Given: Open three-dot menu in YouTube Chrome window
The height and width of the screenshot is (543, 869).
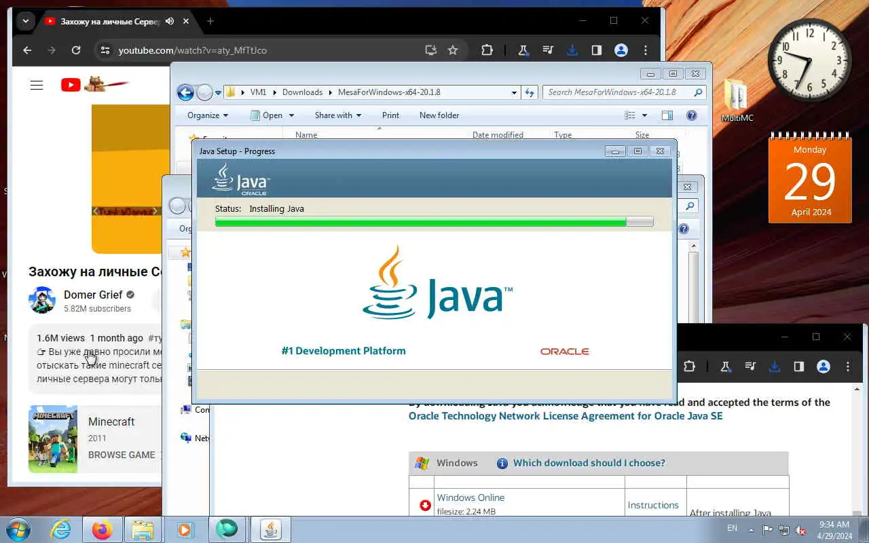Looking at the screenshot, I should [x=646, y=50].
